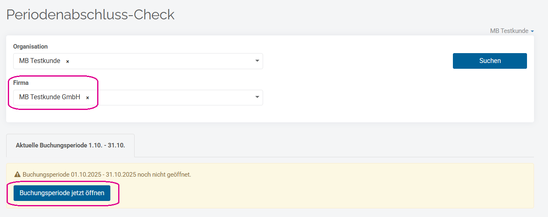Click the Organisation field label
This screenshot has width=548, height=217.
click(x=30, y=47)
